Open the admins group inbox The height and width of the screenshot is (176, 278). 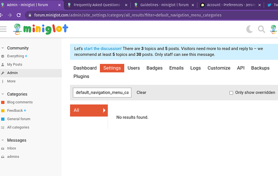pyautogui.click(x=13, y=157)
